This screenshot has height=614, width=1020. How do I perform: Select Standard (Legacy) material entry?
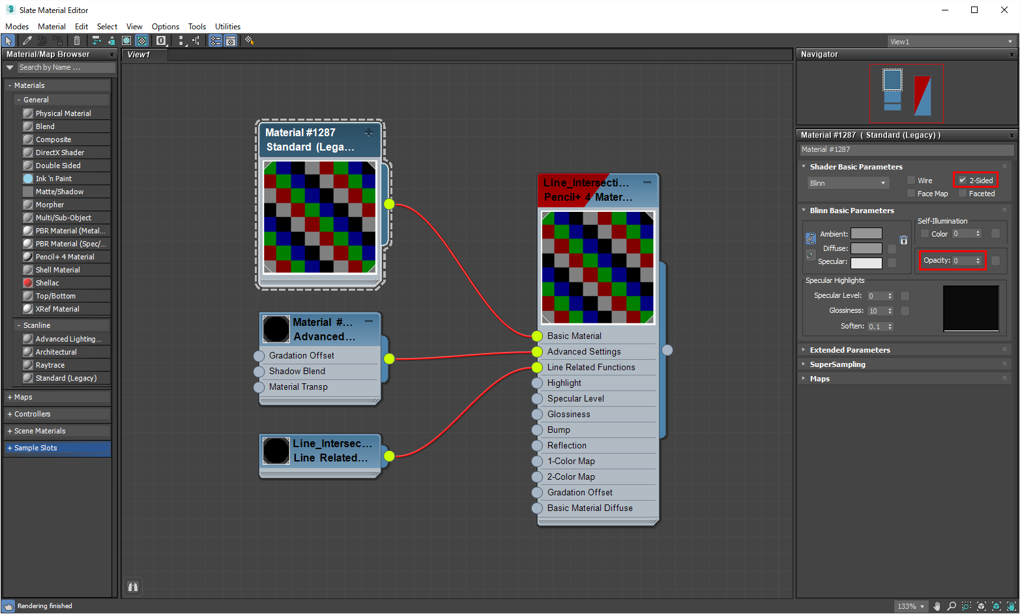pyautogui.click(x=66, y=378)
